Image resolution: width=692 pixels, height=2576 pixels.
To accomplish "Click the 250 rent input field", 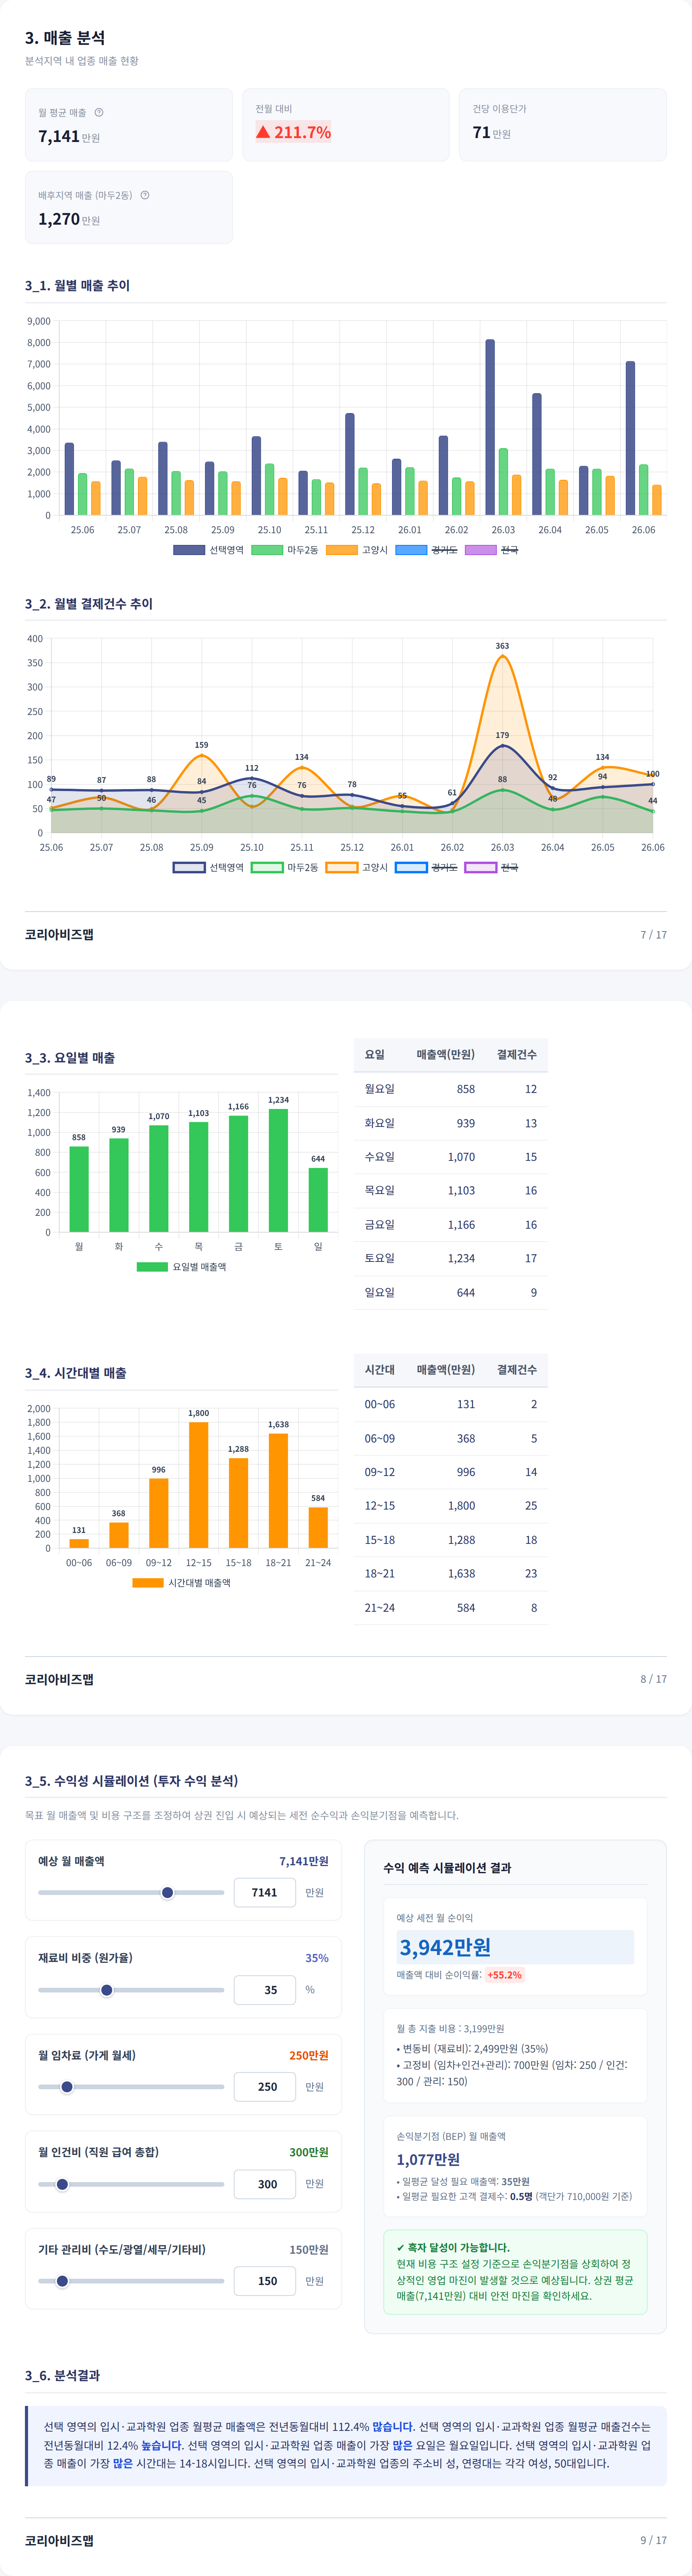I will pos(265,2087).
